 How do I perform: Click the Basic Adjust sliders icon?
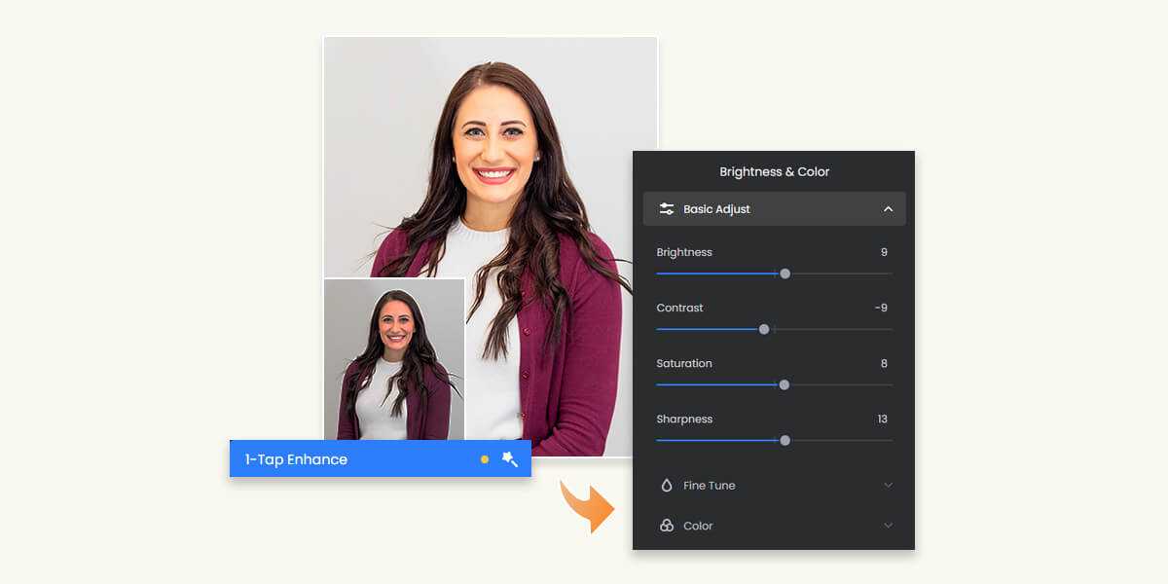click(667, 209)
